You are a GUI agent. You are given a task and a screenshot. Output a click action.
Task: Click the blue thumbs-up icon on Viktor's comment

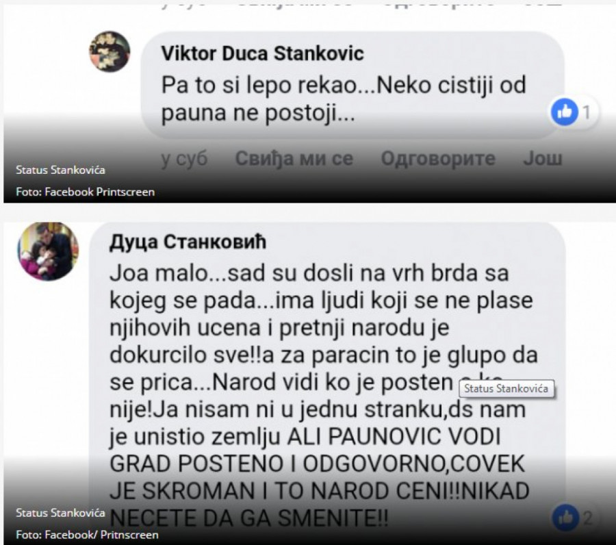coord(565,112)
